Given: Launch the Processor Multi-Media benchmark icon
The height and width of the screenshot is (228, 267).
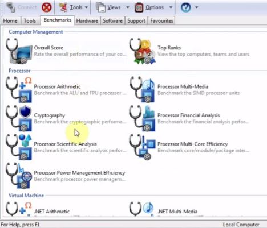Looking at the screenshot, I should [143, 90].
